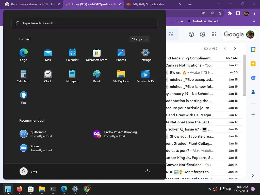Launch Paint
Image resolution: width=260 pixels, height=195 pixels.
pyautogui.click(x=97, y=76)
